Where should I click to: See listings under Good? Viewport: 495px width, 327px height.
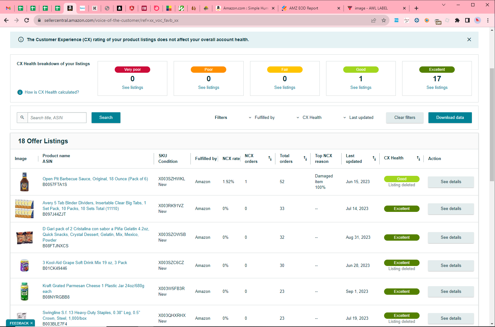point(361,88)
